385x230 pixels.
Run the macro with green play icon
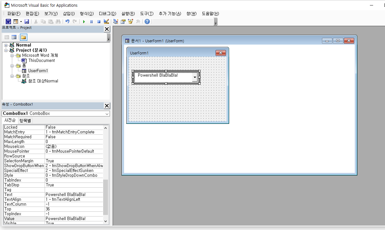coord(84,21)
